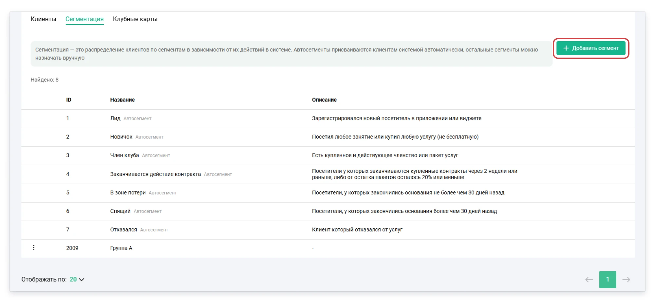Go to next page arrow
The width and height of the screenshot is (655, 303).
coord(626,279)
